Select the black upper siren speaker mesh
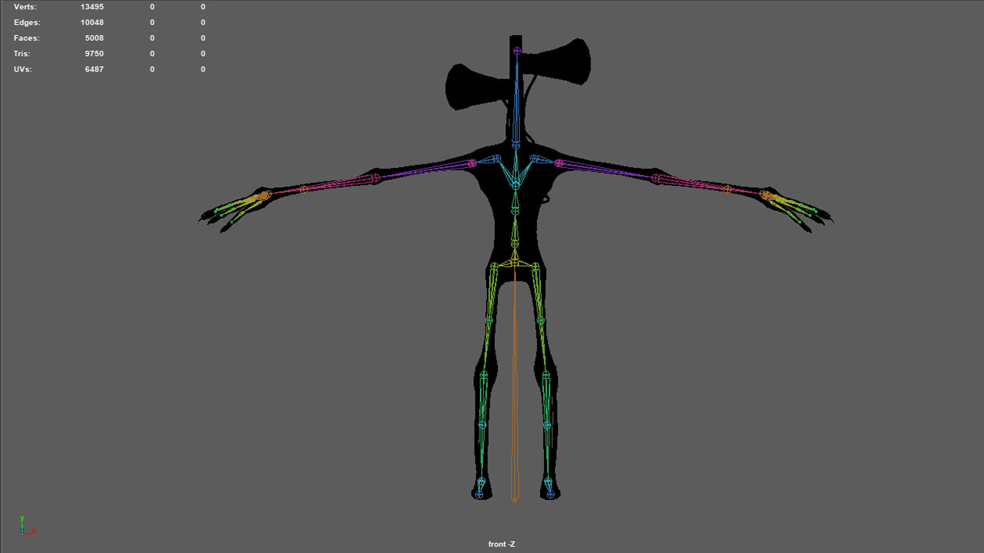This screenshot has height=553, width=984. coord(564,61)
